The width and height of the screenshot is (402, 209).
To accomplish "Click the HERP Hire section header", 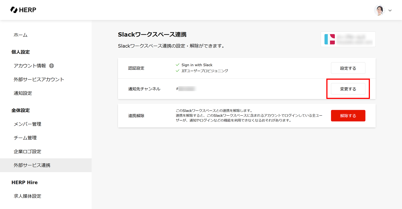I will [25, 183].
